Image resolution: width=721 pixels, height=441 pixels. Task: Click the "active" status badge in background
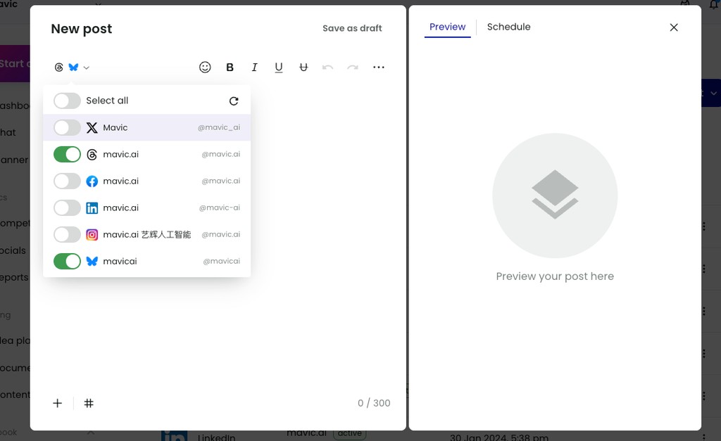[x=349, y=433]
